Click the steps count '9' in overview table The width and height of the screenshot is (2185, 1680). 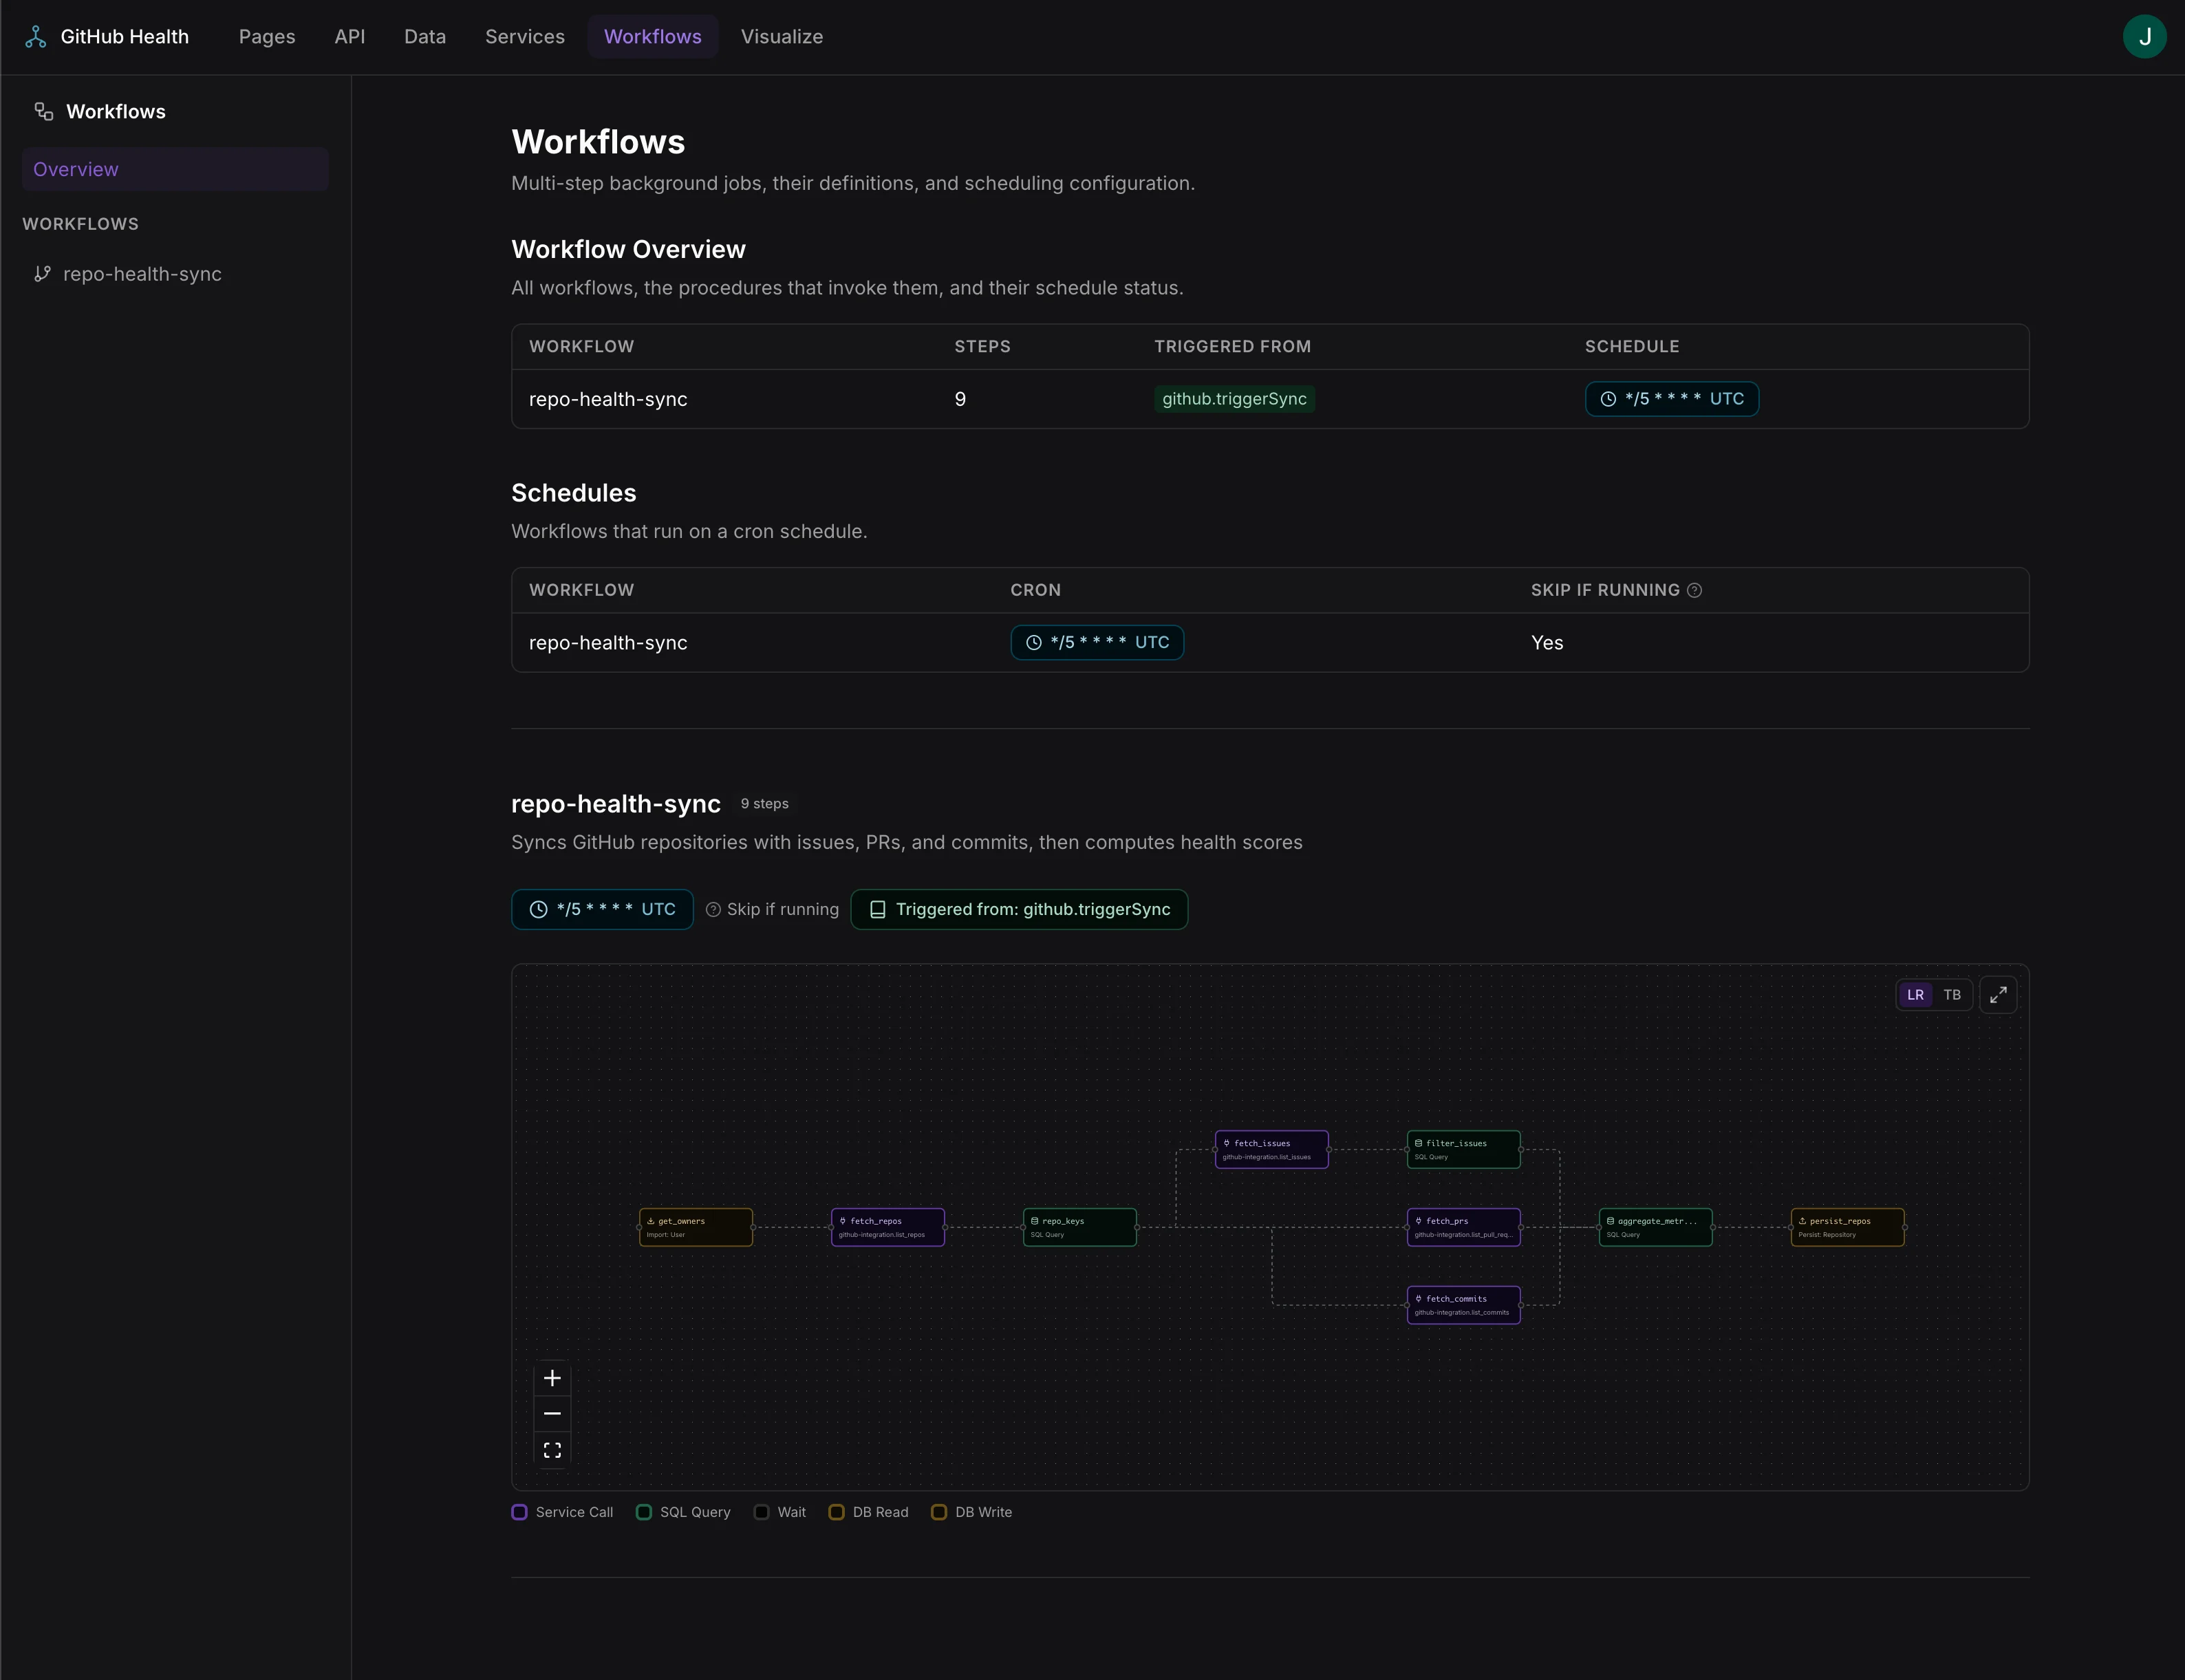tap(960, 399)
